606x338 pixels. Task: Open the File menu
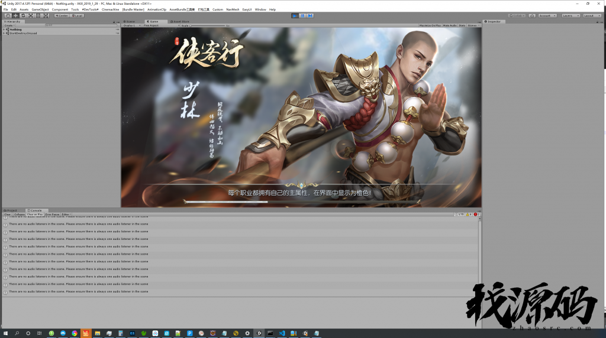(6, 9)
